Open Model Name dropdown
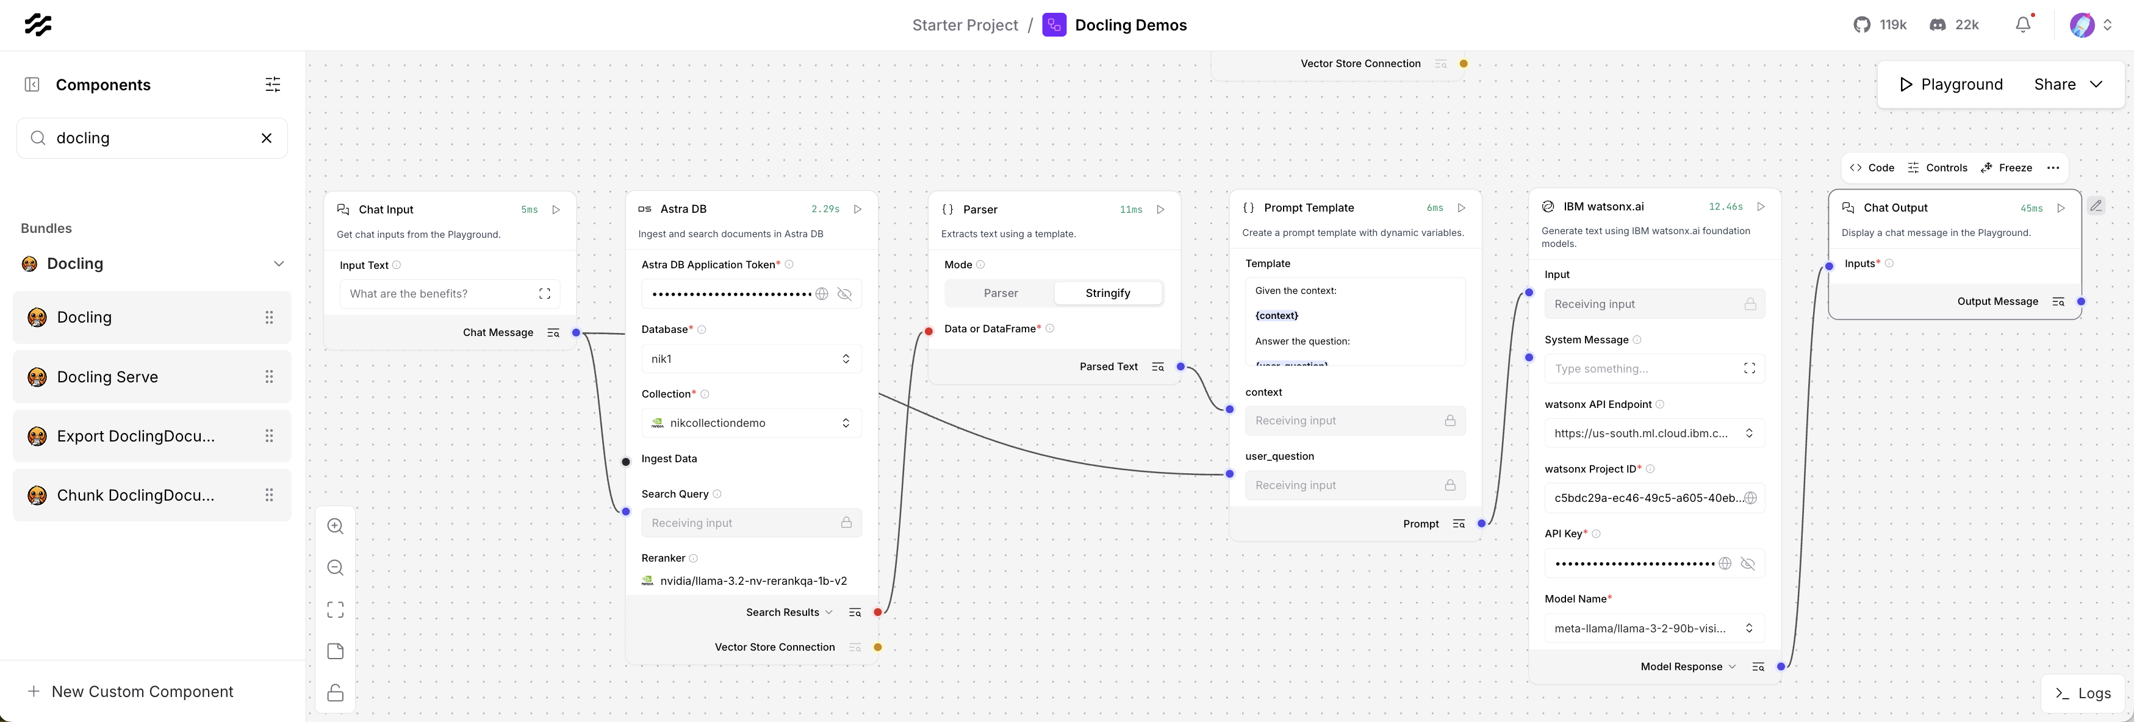 coord(1654,629)
